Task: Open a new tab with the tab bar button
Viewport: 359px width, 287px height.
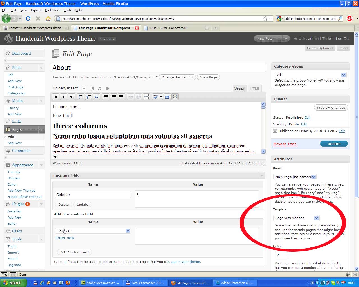Action: [215, 28]
